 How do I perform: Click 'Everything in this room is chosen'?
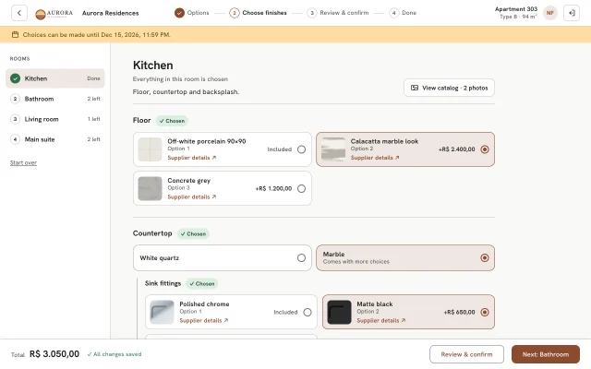pyautogui.click(x=180, y=79)
